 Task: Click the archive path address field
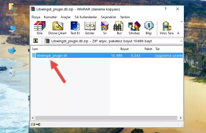114,41
